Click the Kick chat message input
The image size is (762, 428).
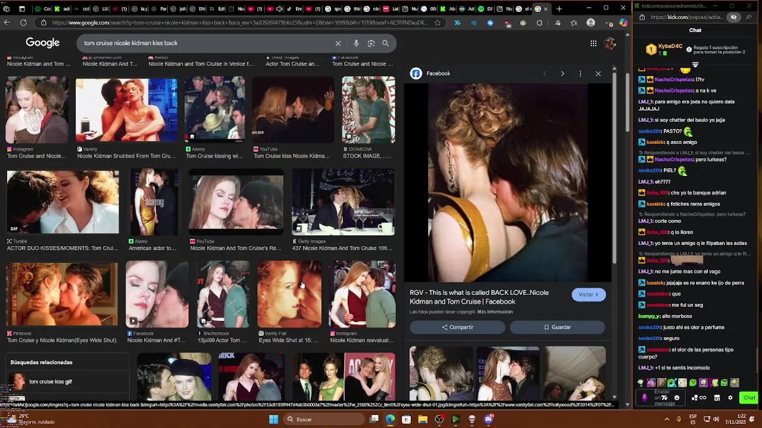[x=662, y=398]
